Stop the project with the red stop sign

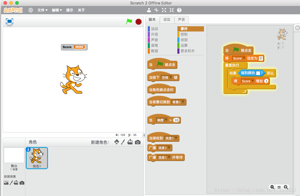click(x=138, y=22)
